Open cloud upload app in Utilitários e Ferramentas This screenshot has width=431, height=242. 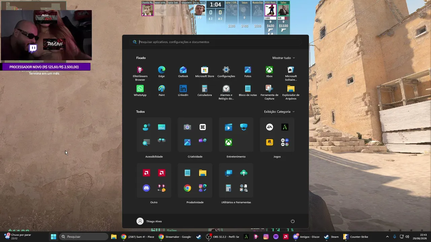(x=244, y=173)
